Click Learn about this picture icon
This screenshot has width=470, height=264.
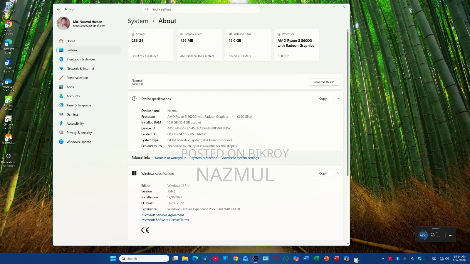click(x=9, y=156)
